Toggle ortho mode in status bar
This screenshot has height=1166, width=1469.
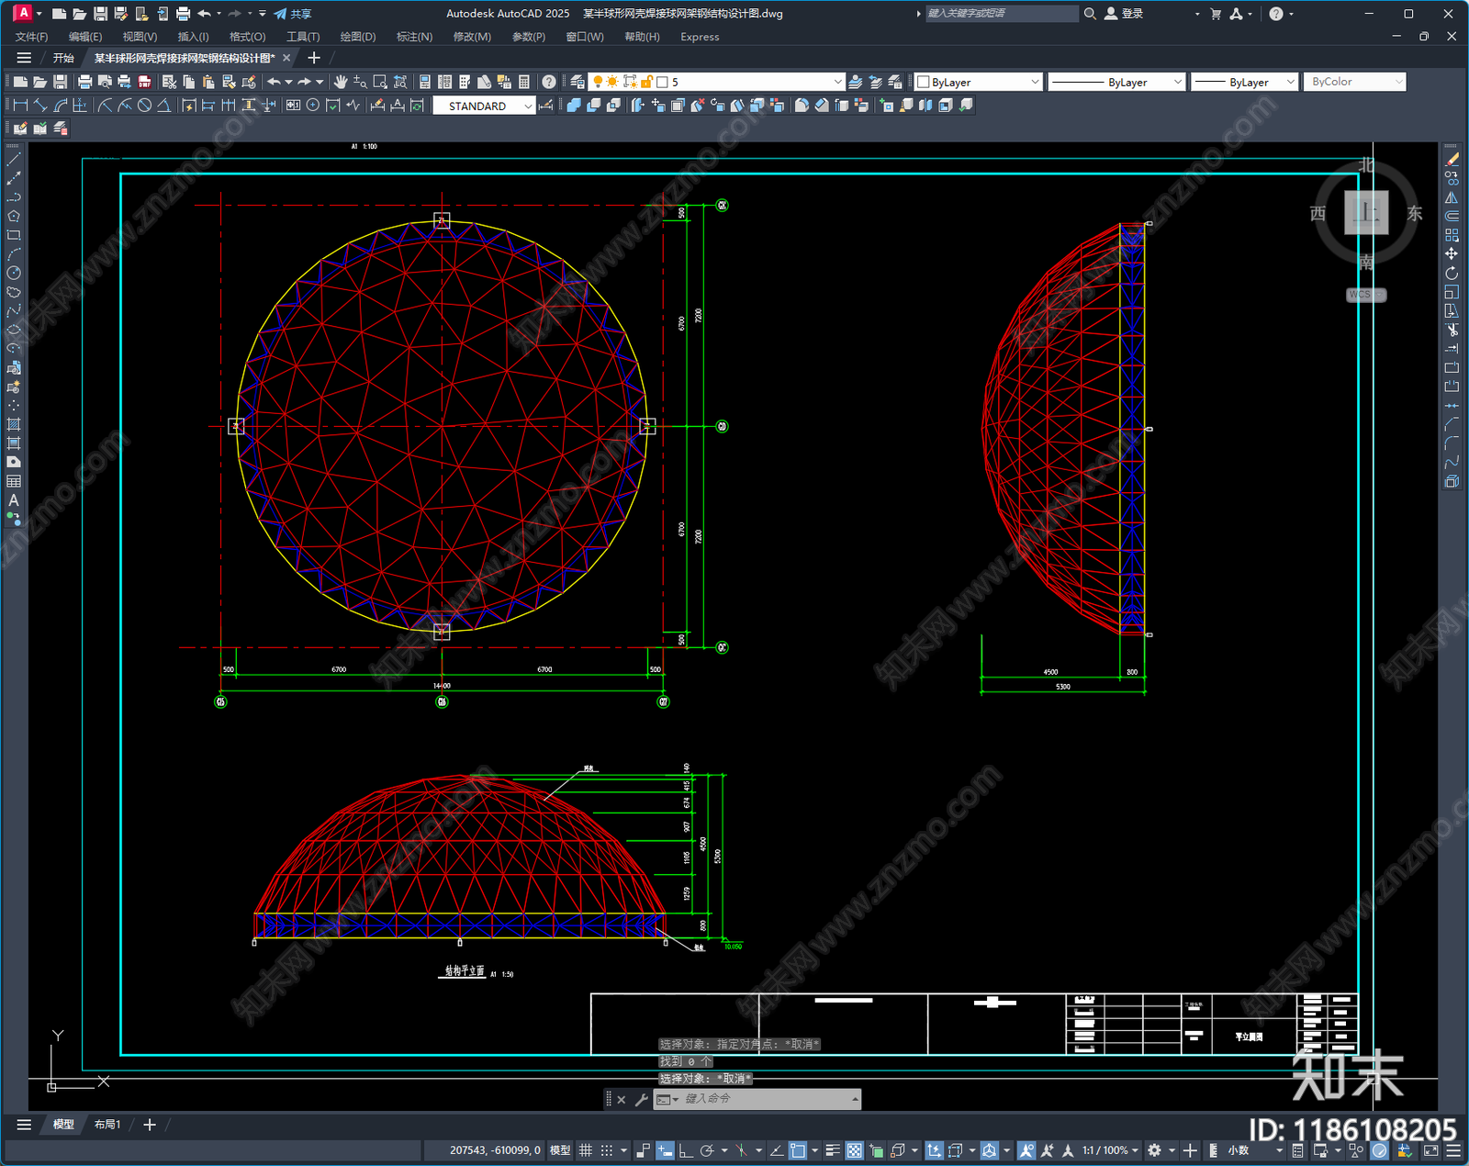point(685,1150)
